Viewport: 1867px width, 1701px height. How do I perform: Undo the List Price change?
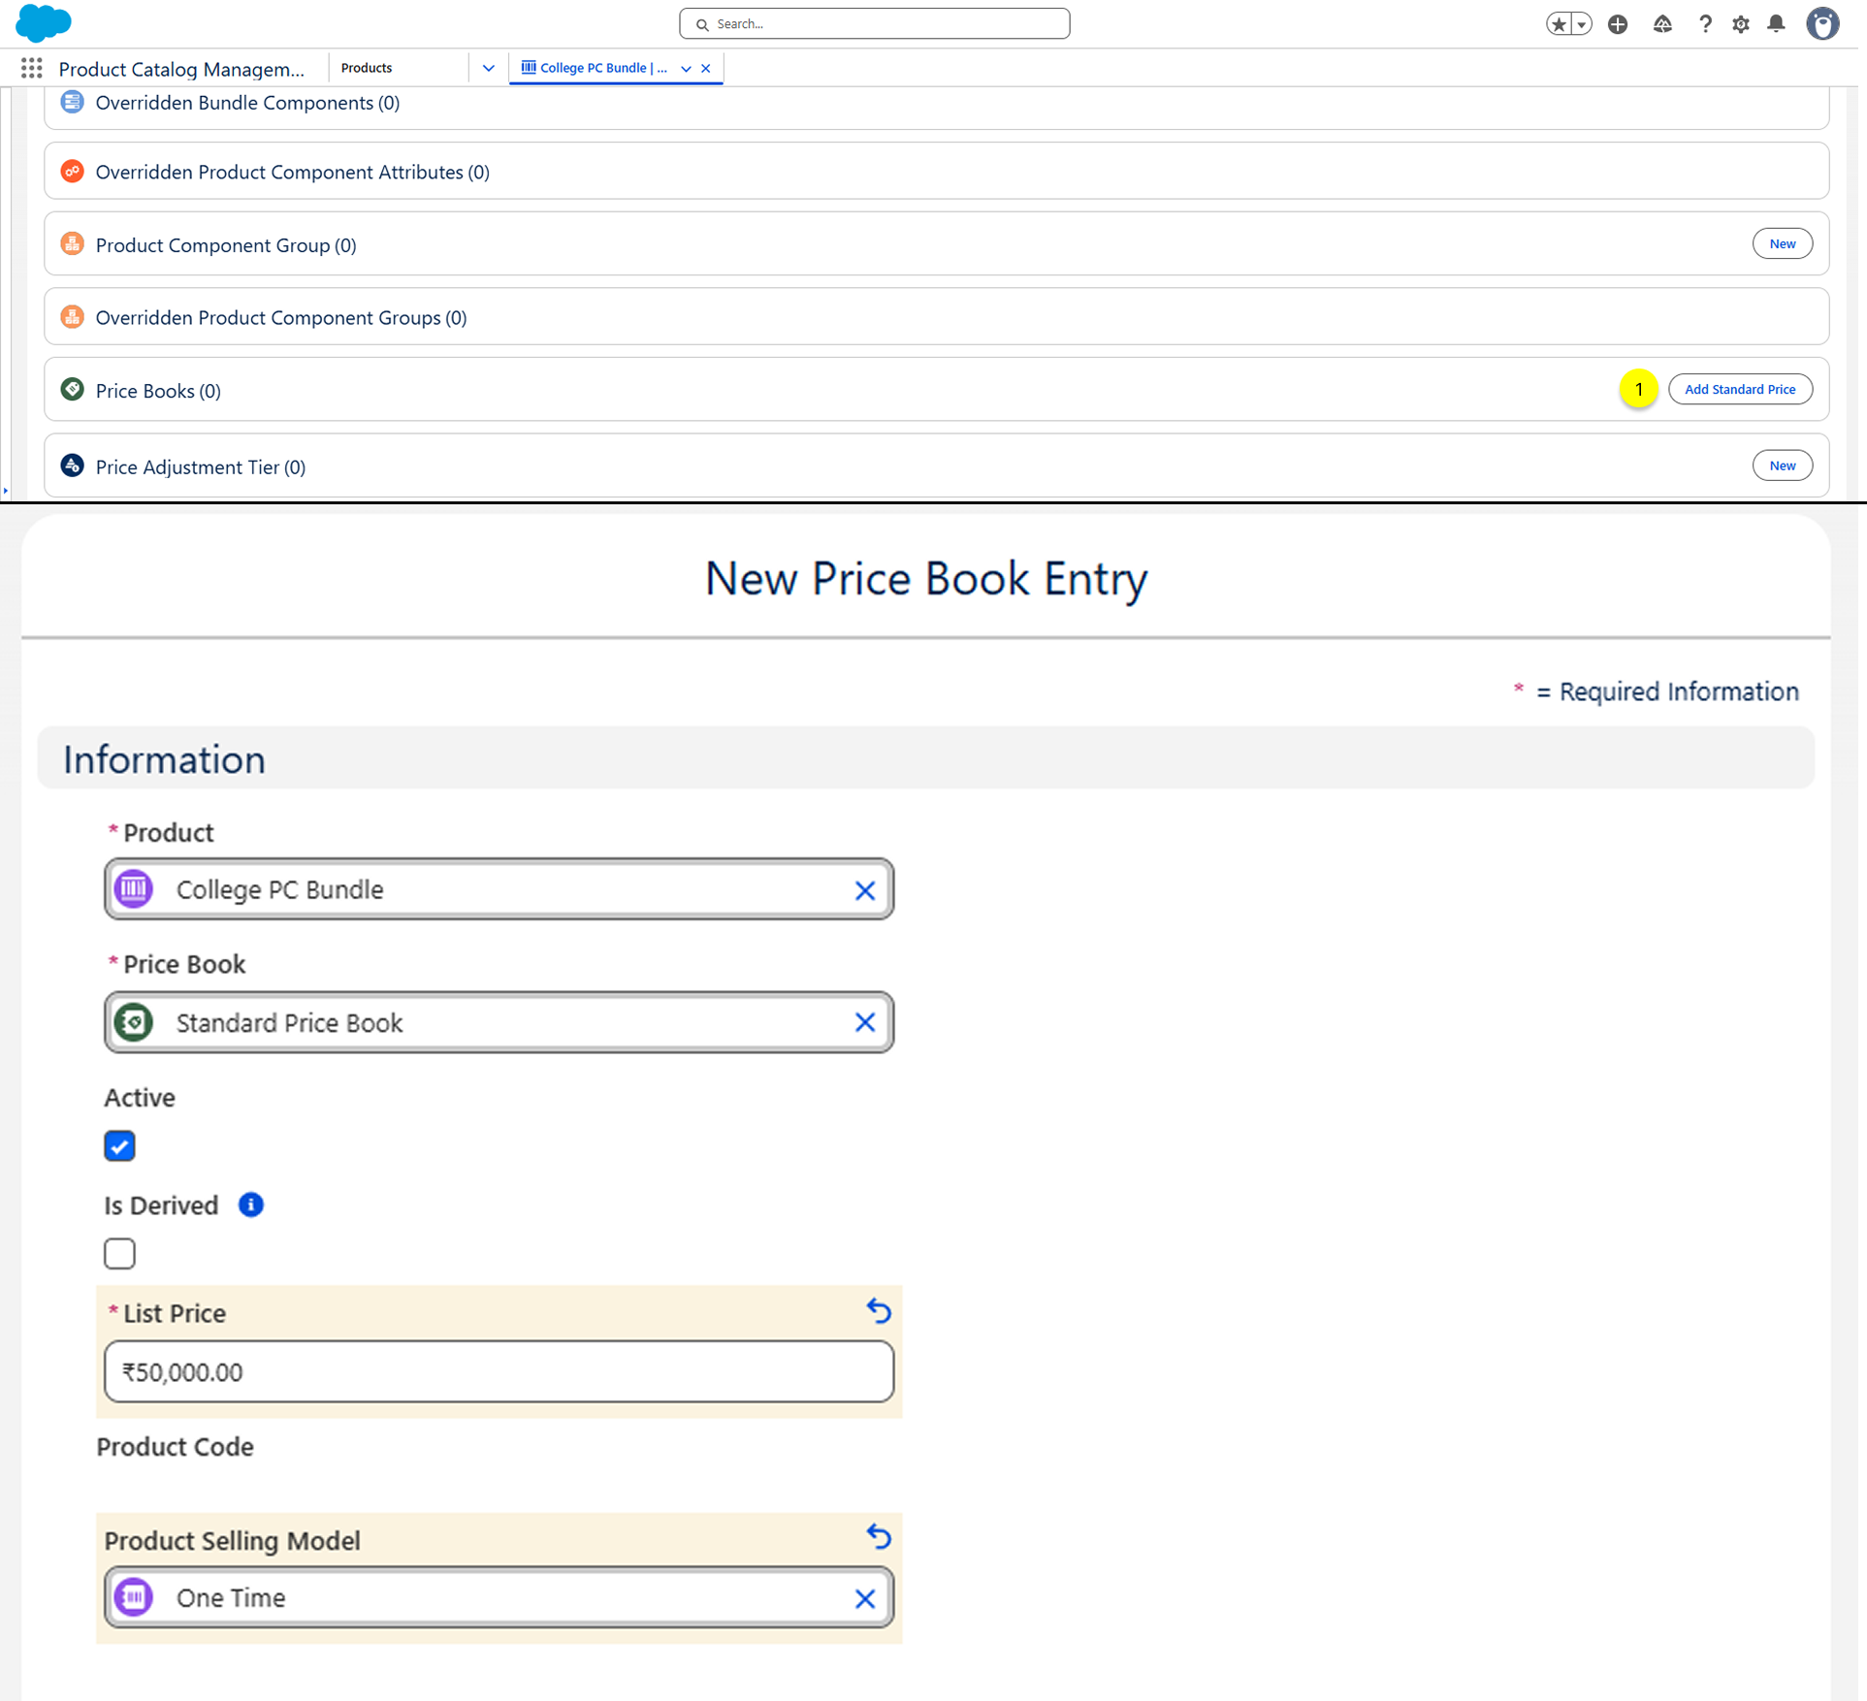click(x=879, y=1311)
